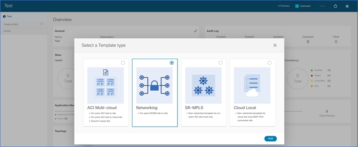Image resolution: width=358 pixels, height=147 pixels.
Task: Select the Test schema in sidebar
Action: 24,17
